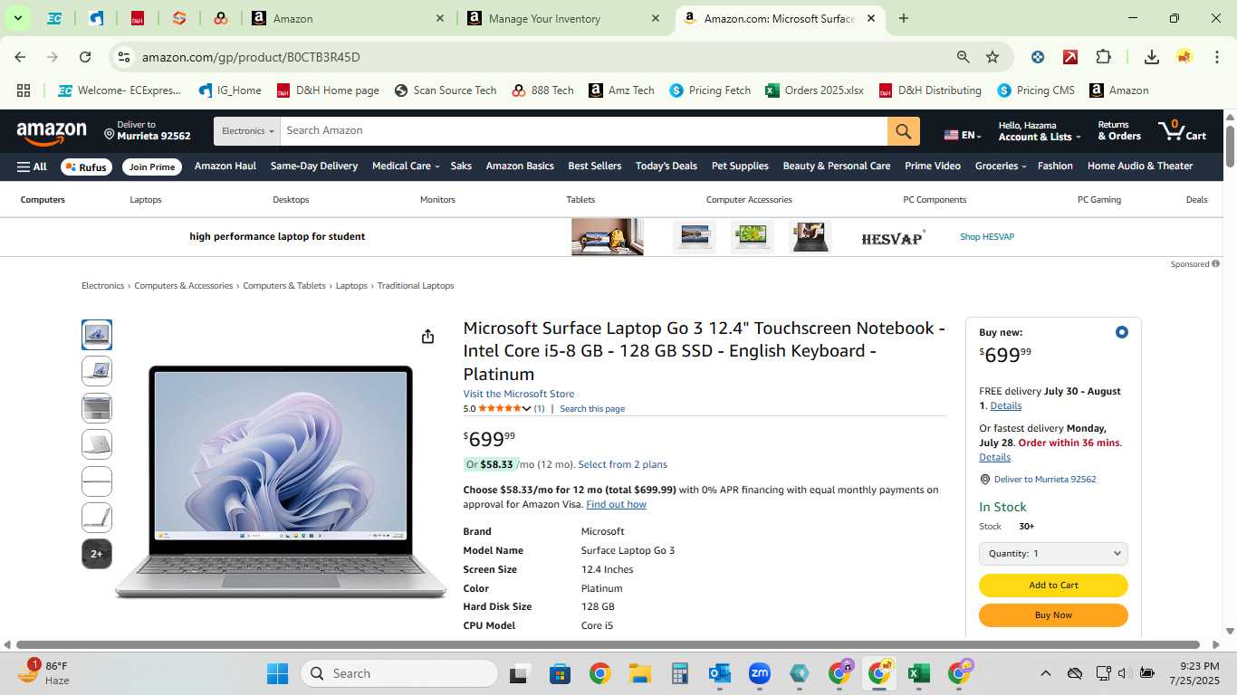Click Shop HESVAP sponsored link

pyautogui.click(x=987, y=237)
